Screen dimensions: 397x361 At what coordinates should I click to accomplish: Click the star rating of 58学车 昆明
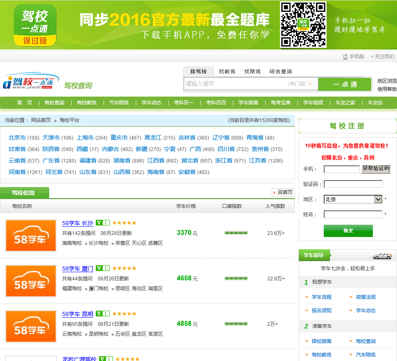124,314
